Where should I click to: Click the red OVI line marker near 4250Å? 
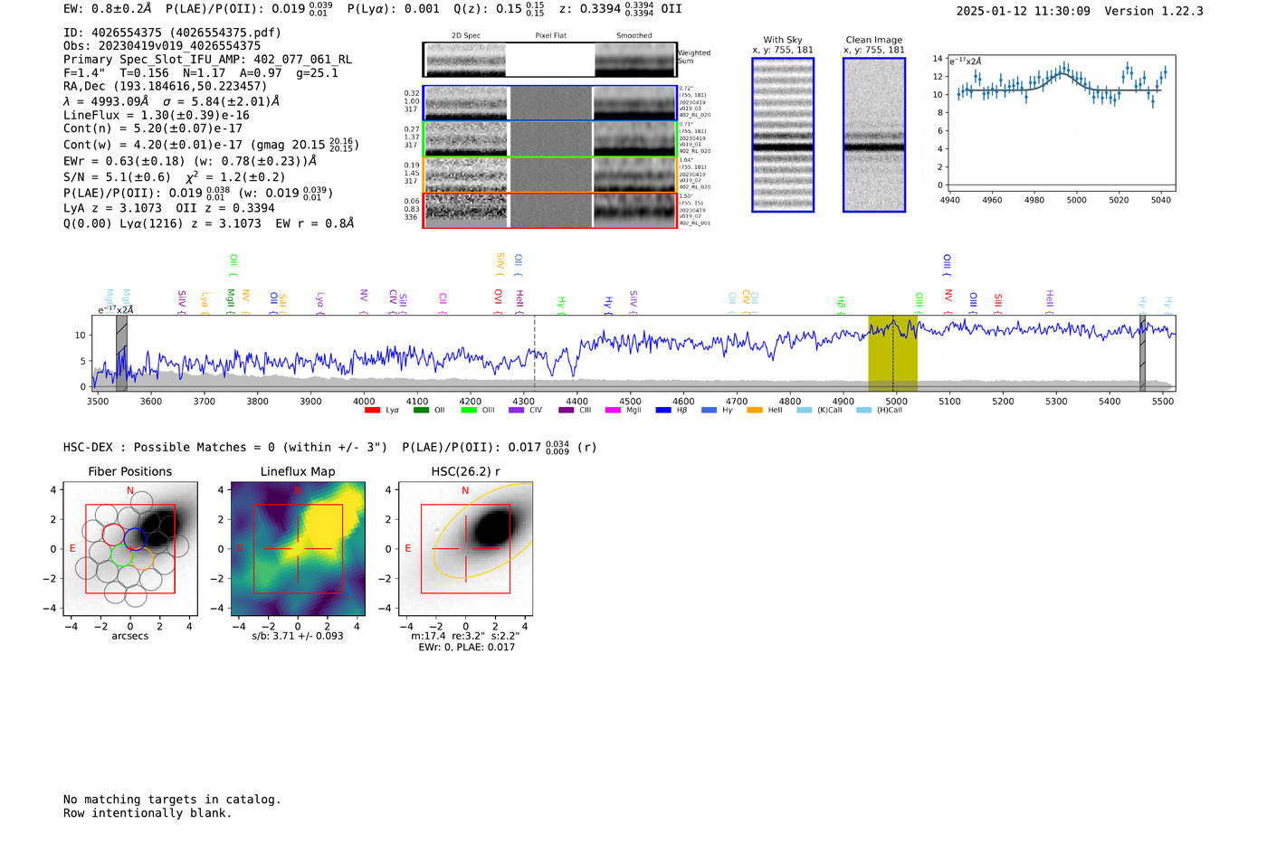click(498, 302)
